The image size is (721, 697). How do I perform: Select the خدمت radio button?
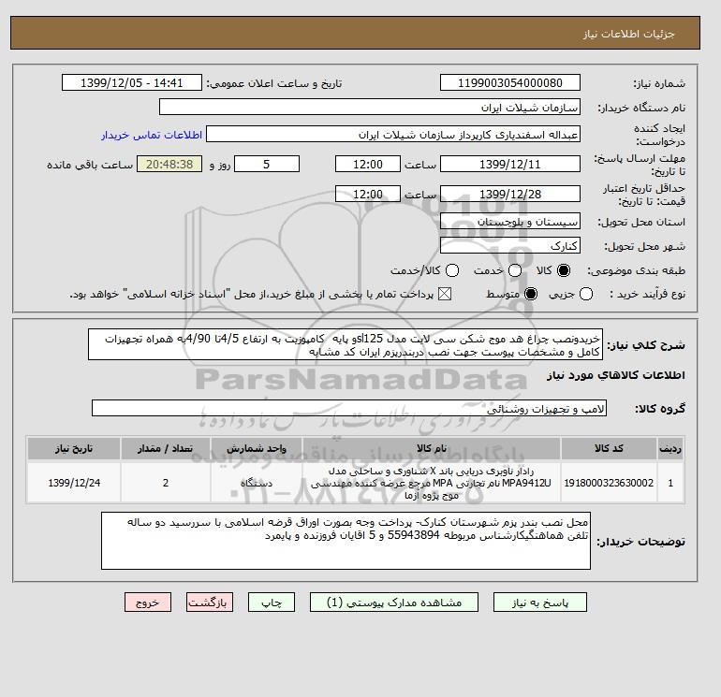click(x=515, y=270)
